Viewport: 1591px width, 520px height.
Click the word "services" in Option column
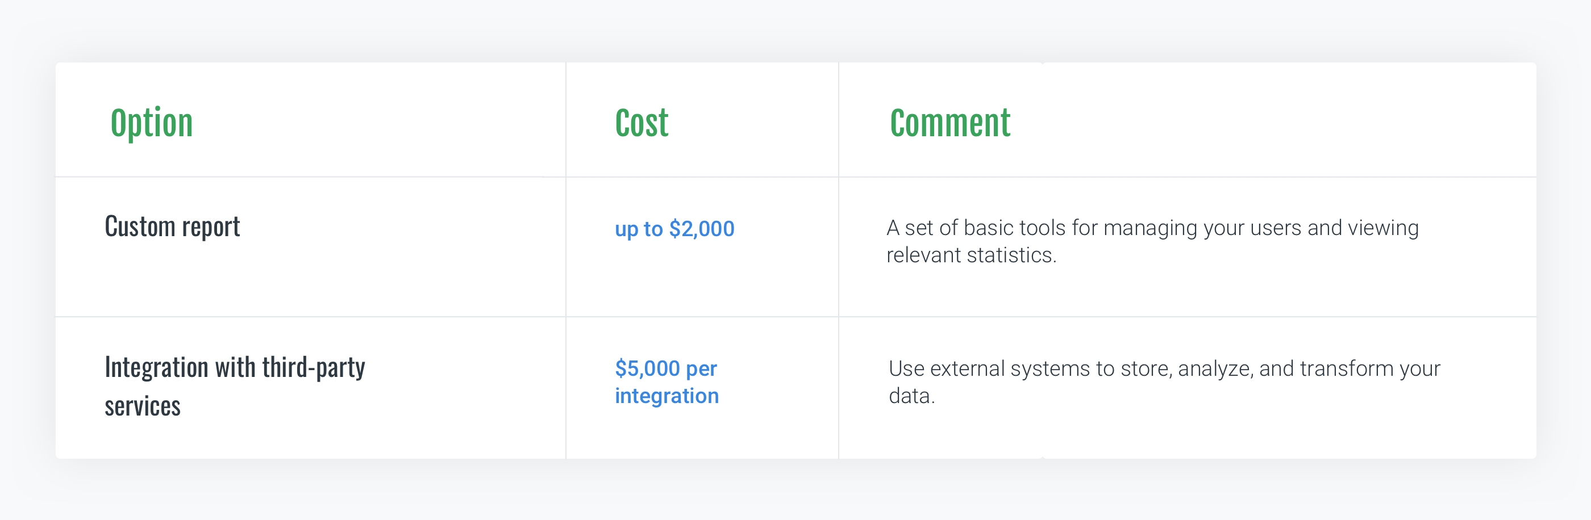143,407
